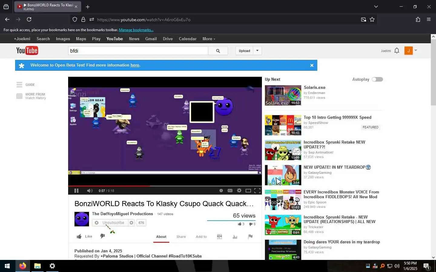Go to the YouTube logo home
The image size is (436, 272).
click(27, 50)
